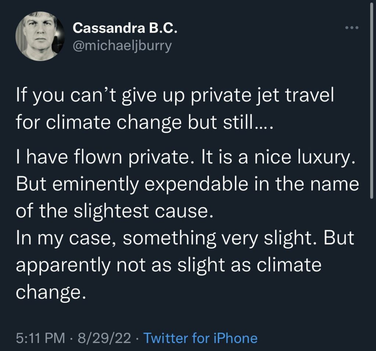Click the line "In my case, something very slight"
This screenshot has width=376, height=351.
pos(185,238)
